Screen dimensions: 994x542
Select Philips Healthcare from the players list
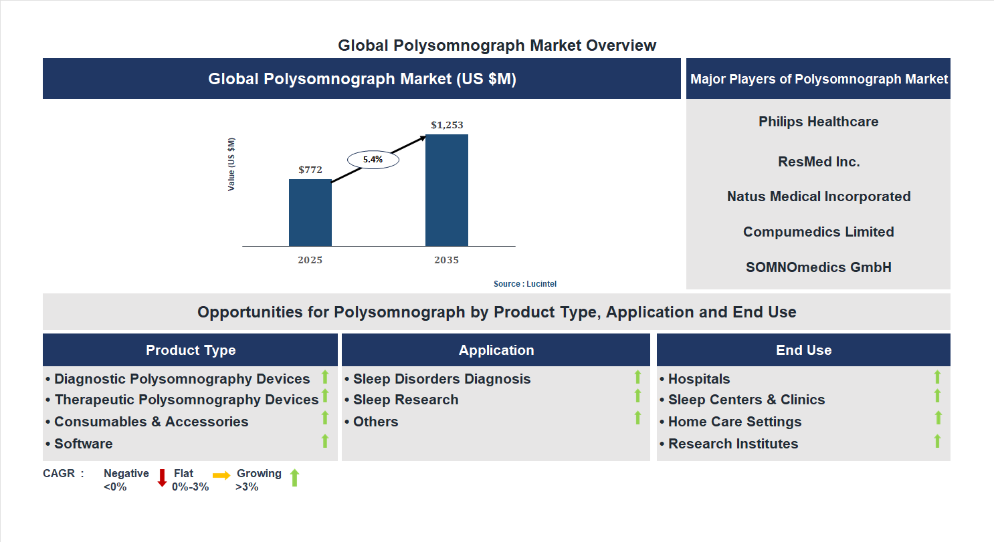click(x=817, y=122)
